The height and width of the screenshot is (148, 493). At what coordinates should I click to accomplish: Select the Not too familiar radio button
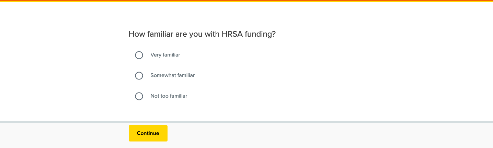point(139,96)
